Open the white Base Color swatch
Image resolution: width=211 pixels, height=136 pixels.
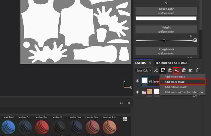pyautogui.click(x=166, y=18)
